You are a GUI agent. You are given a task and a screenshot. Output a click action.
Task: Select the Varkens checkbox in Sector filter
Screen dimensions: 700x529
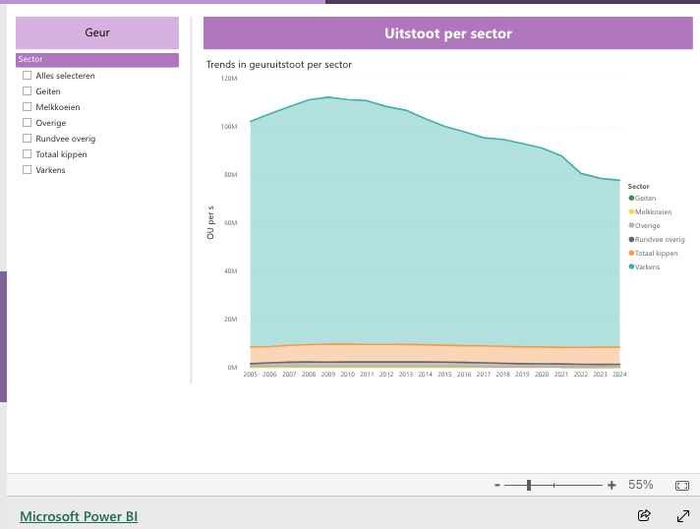pyautogui.click(x=28, y=170)
